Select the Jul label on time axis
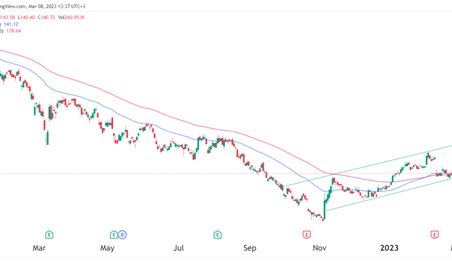Screen dimensions: 452x272 (179, 248)
